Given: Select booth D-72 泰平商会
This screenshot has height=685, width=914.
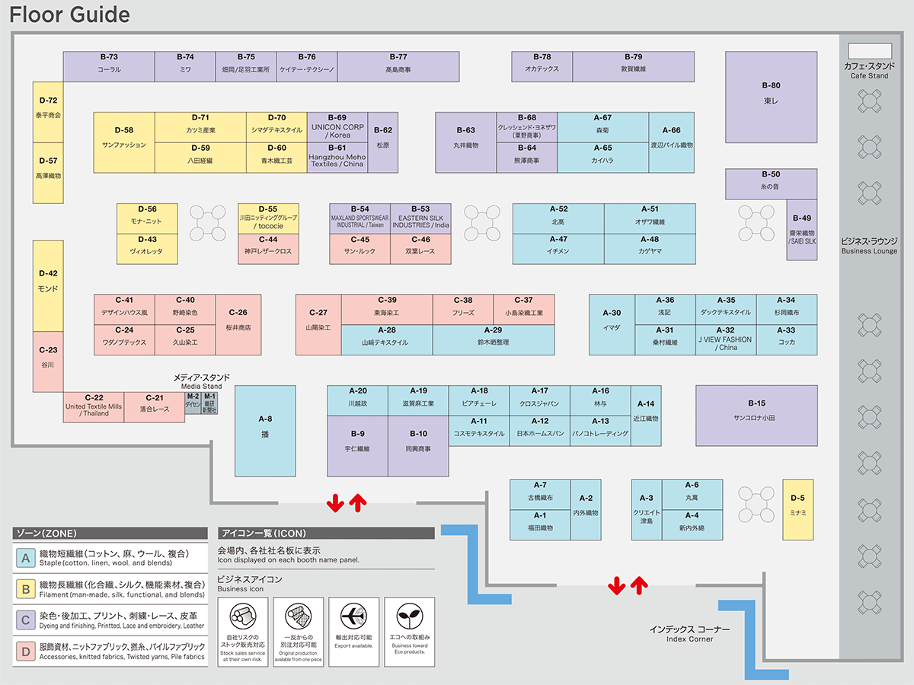Looking at the screenshot, I should (x=48, y=112).
